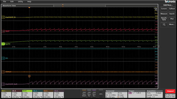Click the Ch 3 bandwidth limit icon

coord(20,97)
